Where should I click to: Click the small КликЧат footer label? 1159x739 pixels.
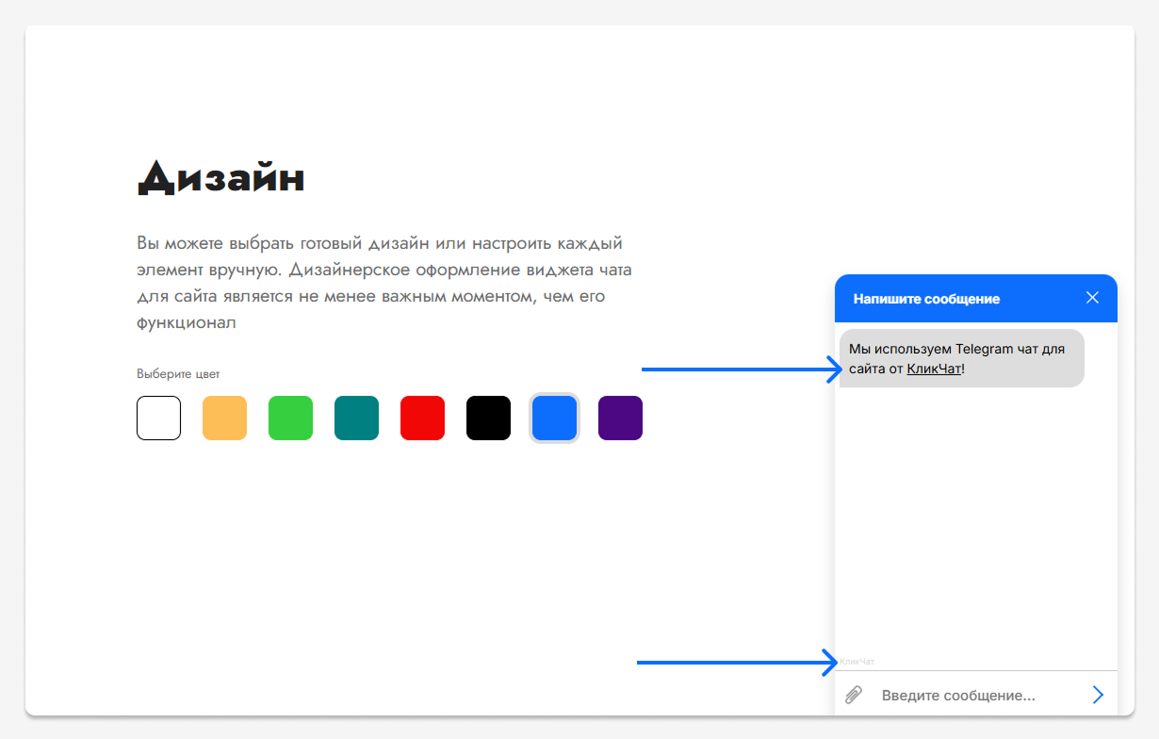tap(857, 662)
